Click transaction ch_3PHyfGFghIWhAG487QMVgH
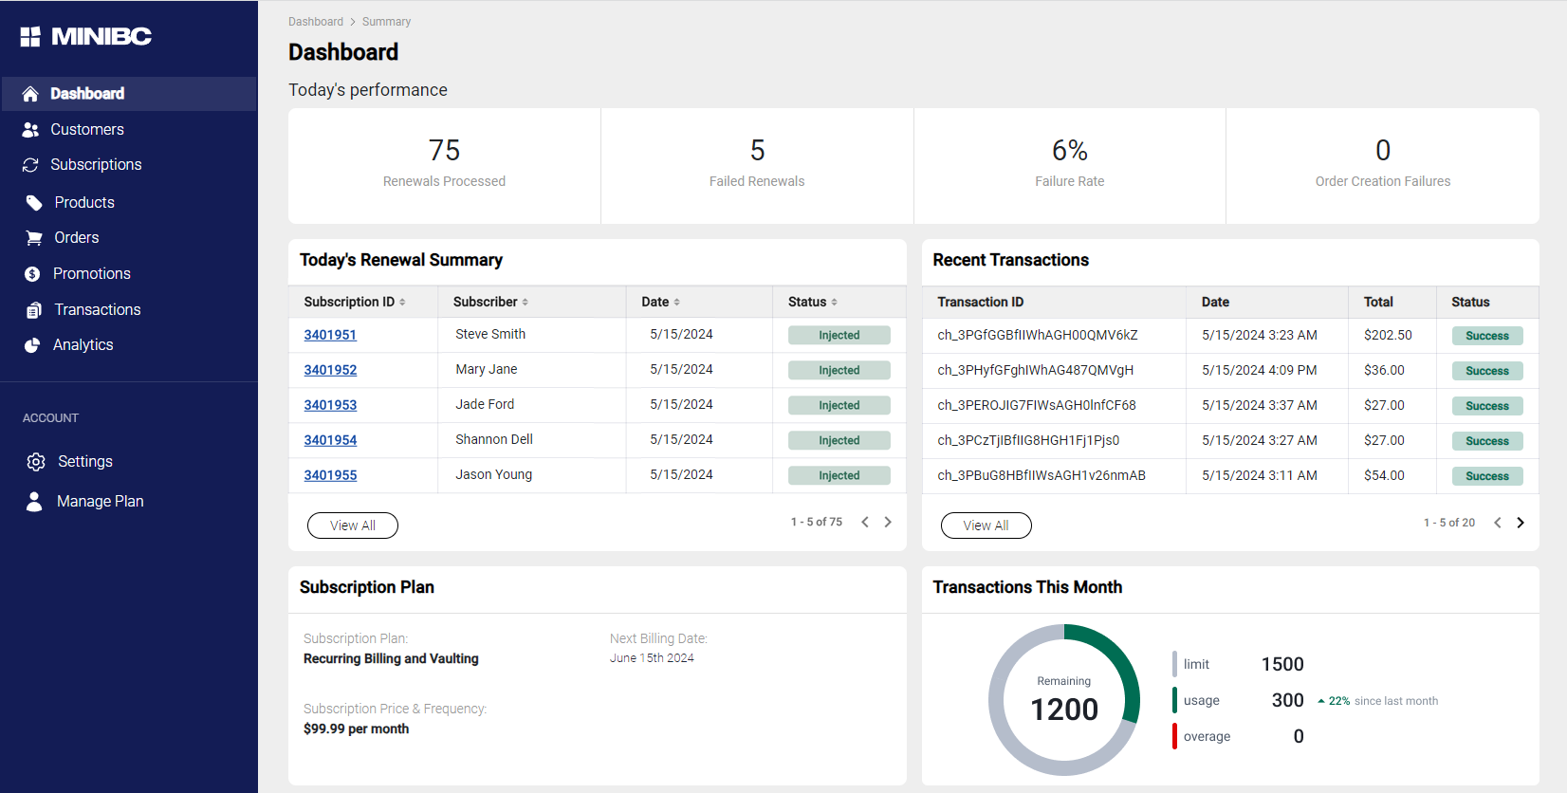The width and height of the screenshot is (1567, 793). click(x=1036, y=370)
